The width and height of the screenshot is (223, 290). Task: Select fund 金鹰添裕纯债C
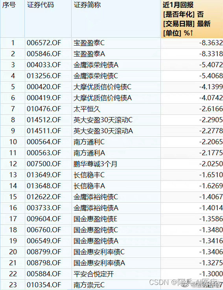point(96,197)
